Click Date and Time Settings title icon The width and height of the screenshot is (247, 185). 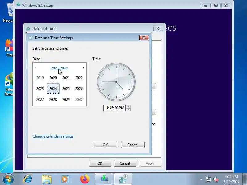[x=31, y=38]
